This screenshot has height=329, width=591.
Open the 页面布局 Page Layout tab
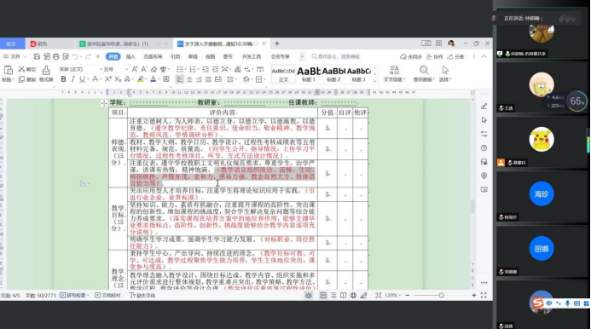tap(153, 56)
